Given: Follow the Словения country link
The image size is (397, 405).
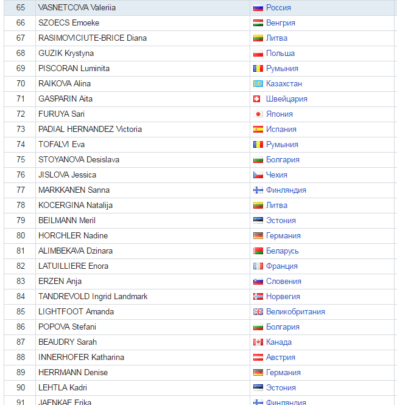Looking at the screenshot, I should 284,282.
